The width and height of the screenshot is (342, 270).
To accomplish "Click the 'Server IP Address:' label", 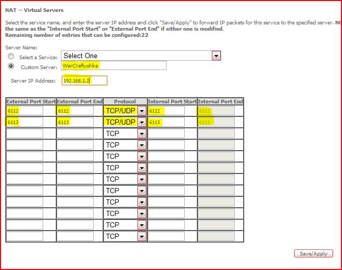I will click(33, 80).
